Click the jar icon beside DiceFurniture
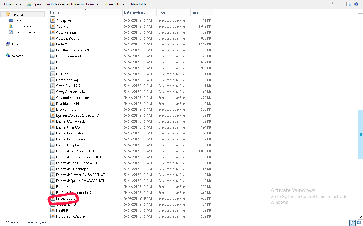The width and height of the screenshot is (363, 226). click(x=52, y=110)
